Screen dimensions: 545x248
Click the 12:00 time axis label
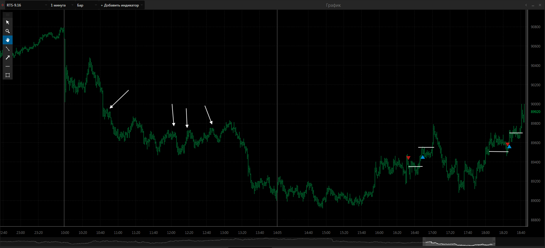[171, 233]
